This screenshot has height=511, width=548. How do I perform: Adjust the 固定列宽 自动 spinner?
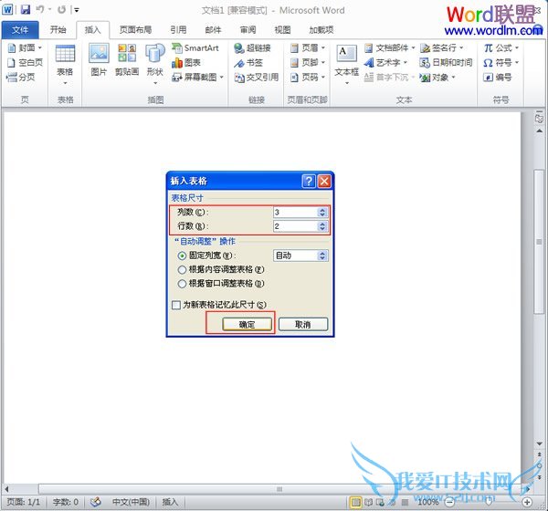322,255
